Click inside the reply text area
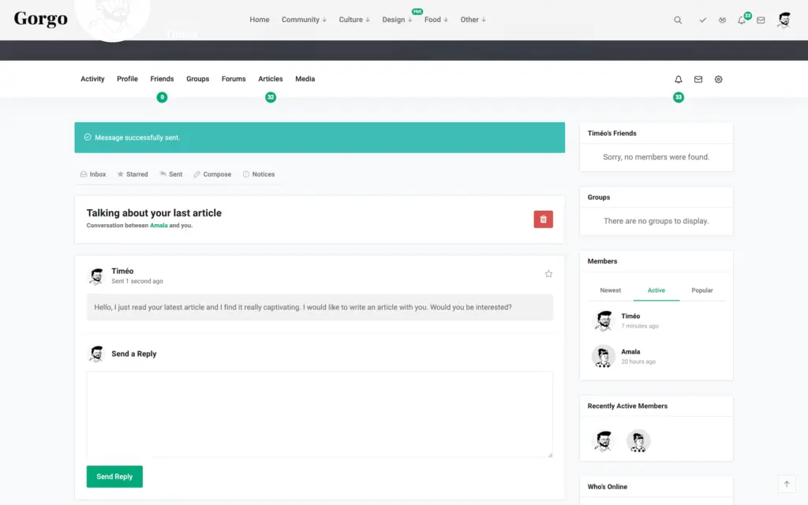Viewport: 808px width, 505px height. [x=319, y=413]
